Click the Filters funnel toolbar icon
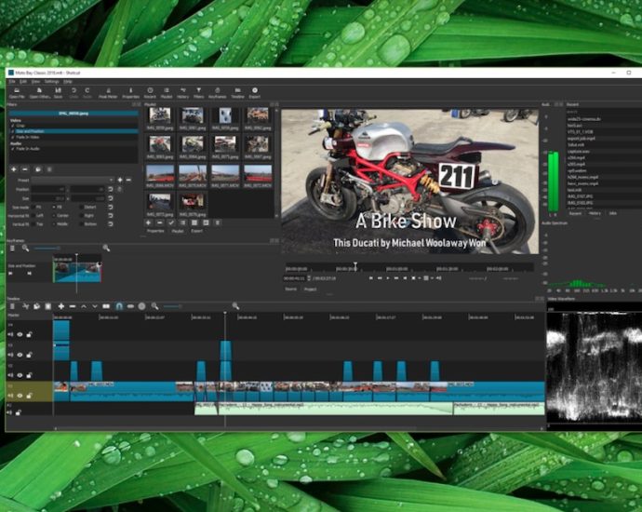The width and height of the screenshot is (642, 512). [198, 93]
